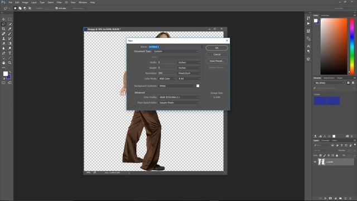This screenshot has height=201, width=357.
Task: Click the Width value field
Action: (x=167, y=62)
